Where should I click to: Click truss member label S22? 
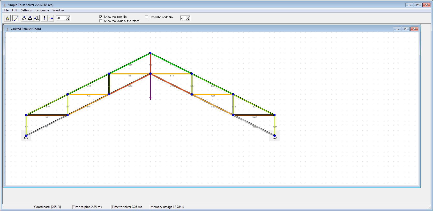coord(255,117)
